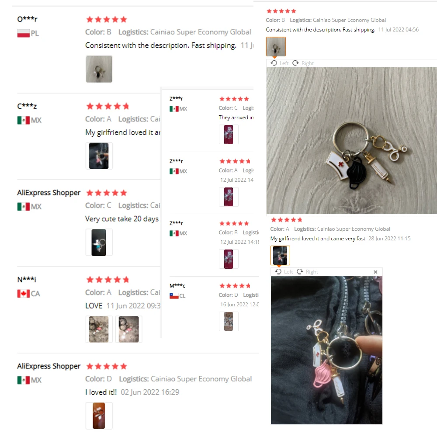Click the large pink mask keychain image
Screen dimensions: 437x437
point(326,350)
